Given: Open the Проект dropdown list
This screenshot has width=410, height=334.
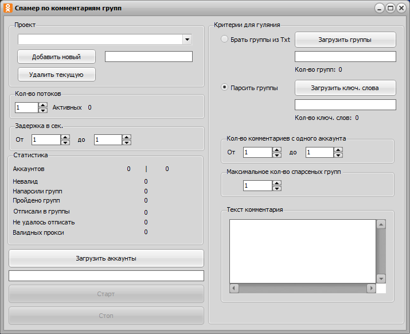Looking at the screenshot, I should tap(187, 40).
